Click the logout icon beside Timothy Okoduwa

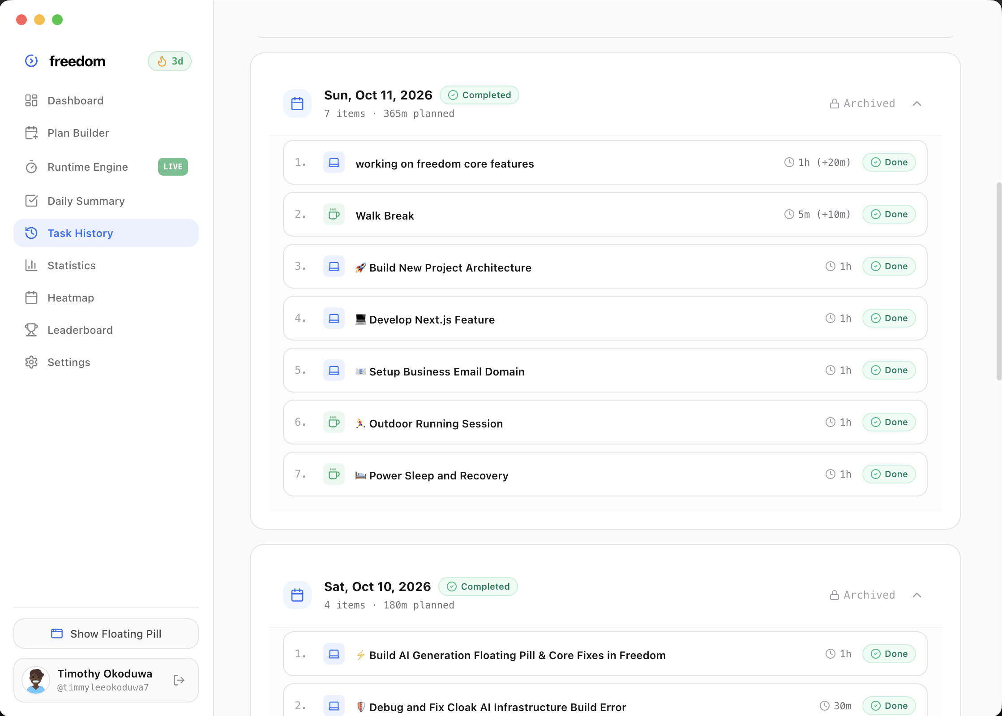pos(179,680)
